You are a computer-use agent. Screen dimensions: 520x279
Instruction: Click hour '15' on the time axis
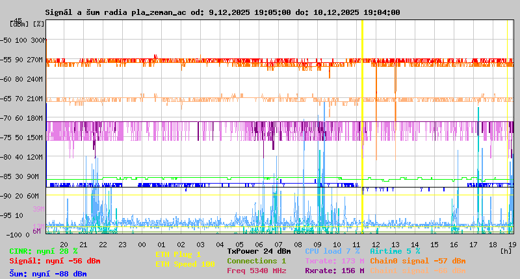click(x=434, y=245)
